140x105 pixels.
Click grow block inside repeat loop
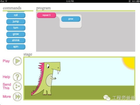pyautogui.click(x=71, y=19)
